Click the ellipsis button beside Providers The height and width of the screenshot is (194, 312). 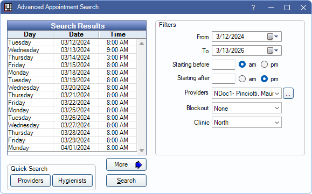click(x=288, y=93)
